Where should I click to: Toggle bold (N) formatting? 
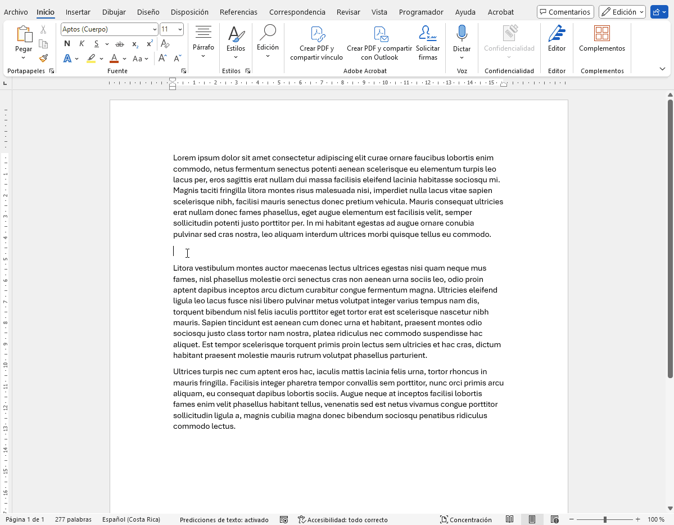coord(67,44)
